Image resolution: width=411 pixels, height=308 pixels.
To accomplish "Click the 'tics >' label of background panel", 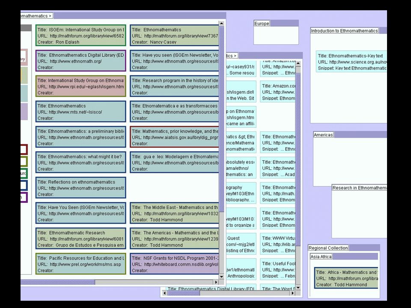I will point(232,56).
